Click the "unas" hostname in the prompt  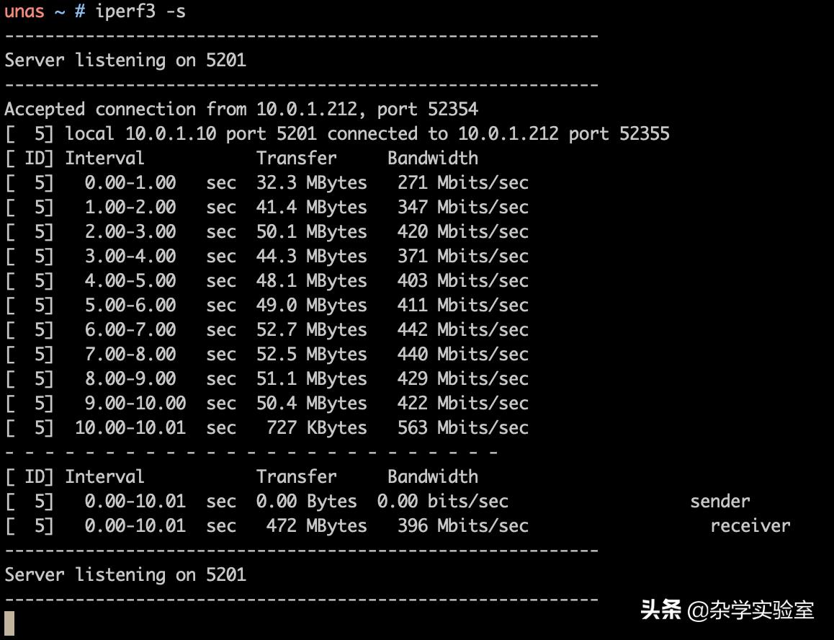[24, 12]
